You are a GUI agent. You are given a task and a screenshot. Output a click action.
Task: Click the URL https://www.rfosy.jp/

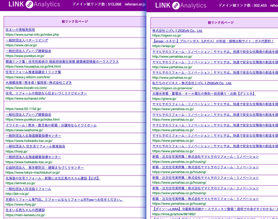tap(21, 205)
